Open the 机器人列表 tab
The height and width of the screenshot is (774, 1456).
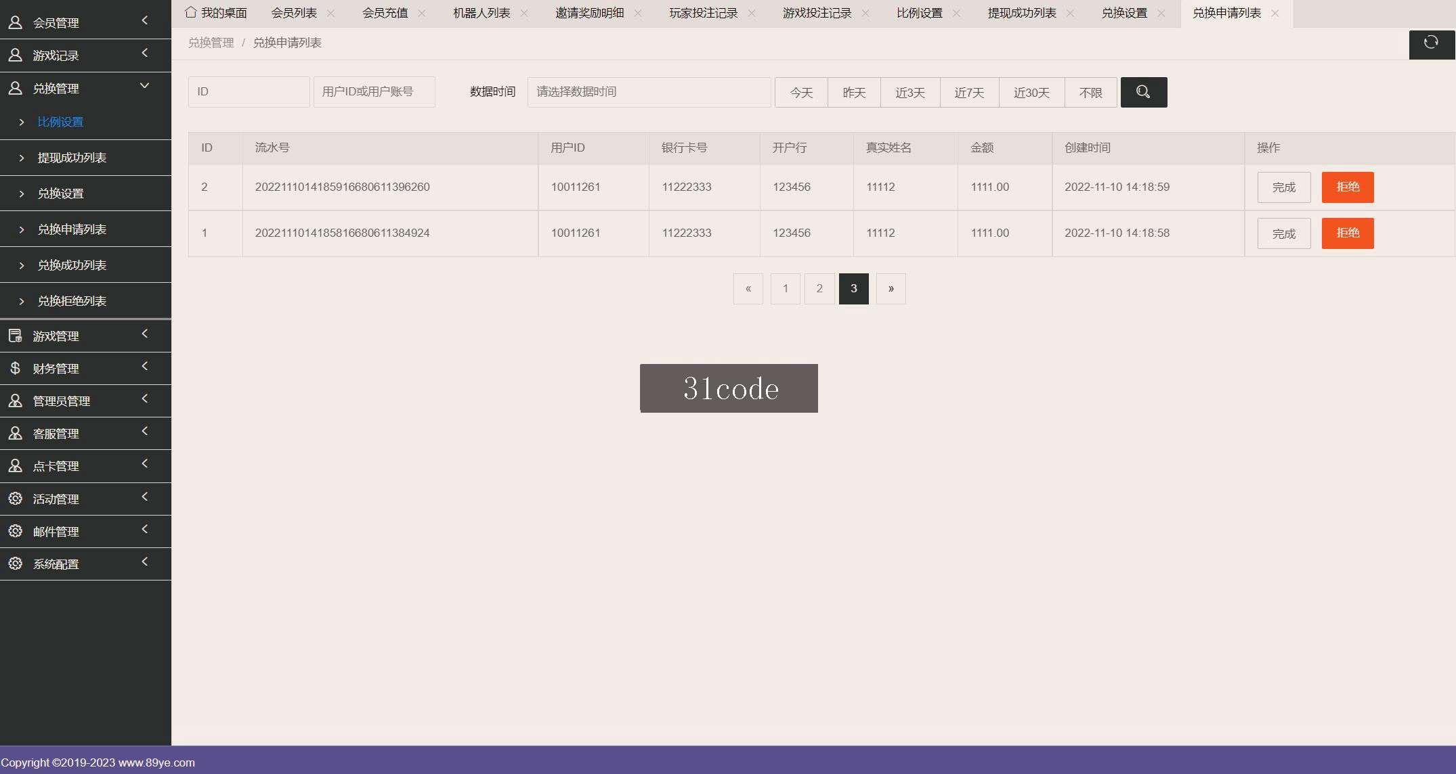coord(481,14)
